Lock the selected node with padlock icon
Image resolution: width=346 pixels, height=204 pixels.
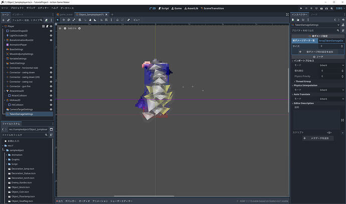tap(117, 20)
